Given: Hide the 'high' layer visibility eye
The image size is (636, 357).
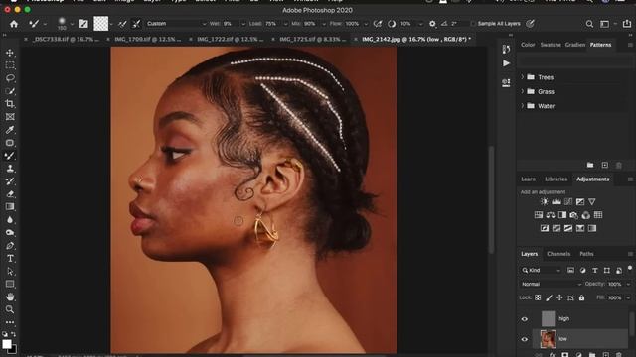Looking at the screenshot, I should pyautogui.click(x=525, y=319).
